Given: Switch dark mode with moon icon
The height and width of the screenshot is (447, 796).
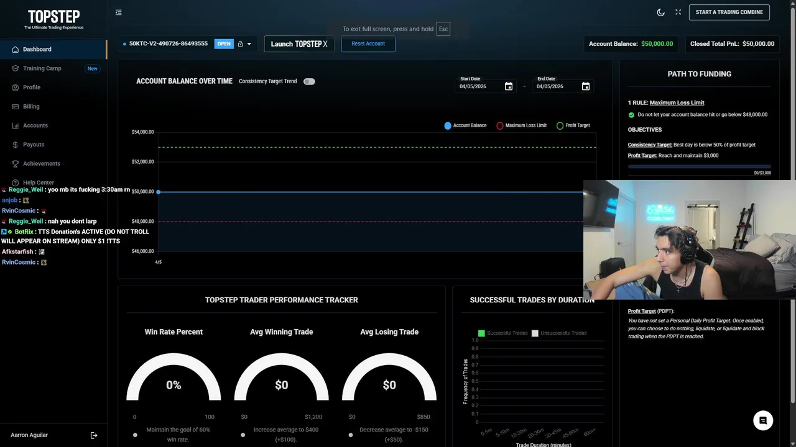Looking at the screenshot, I should click(x=661, y=12).
